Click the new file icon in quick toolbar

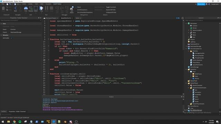(x=7, y=4)
